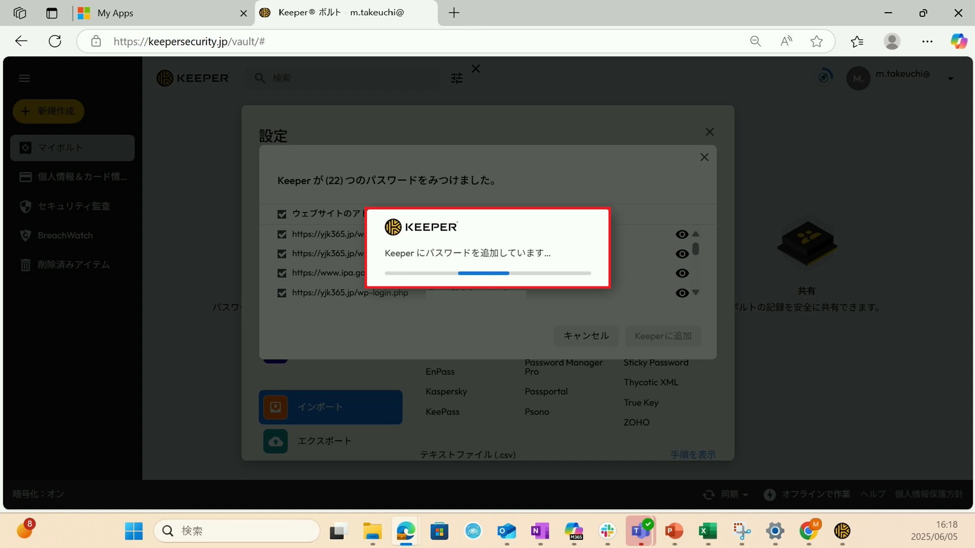Click the エクスポート cloud icon
The width and height of the screenshot is (975, 548).
click(x=275, y=441)
